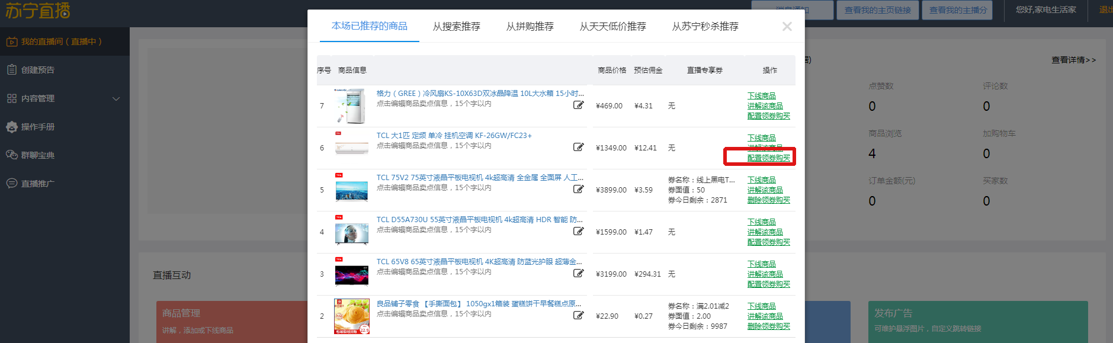Click edit icon for TCL D55A730U TV row

click(579, 231)
